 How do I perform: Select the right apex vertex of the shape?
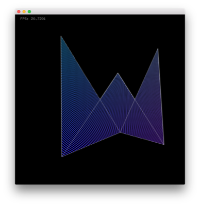click(x=158, y=49)
